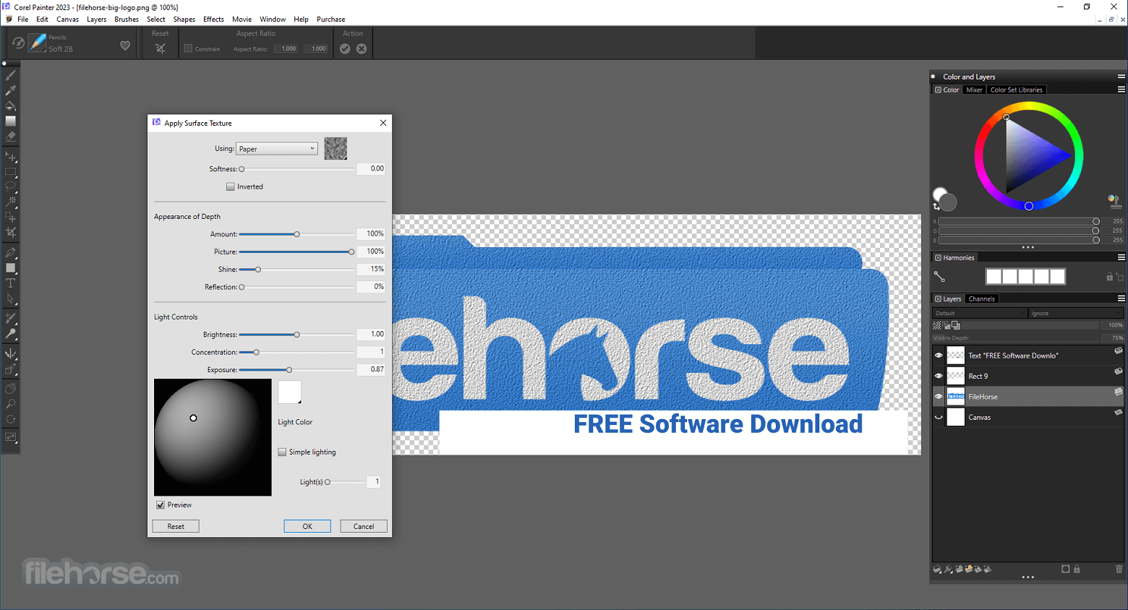Open the paper texture selector thumbnail
Image resolution: width=1128 pixels, height=610 pixels.
click(x=336, y=148)
